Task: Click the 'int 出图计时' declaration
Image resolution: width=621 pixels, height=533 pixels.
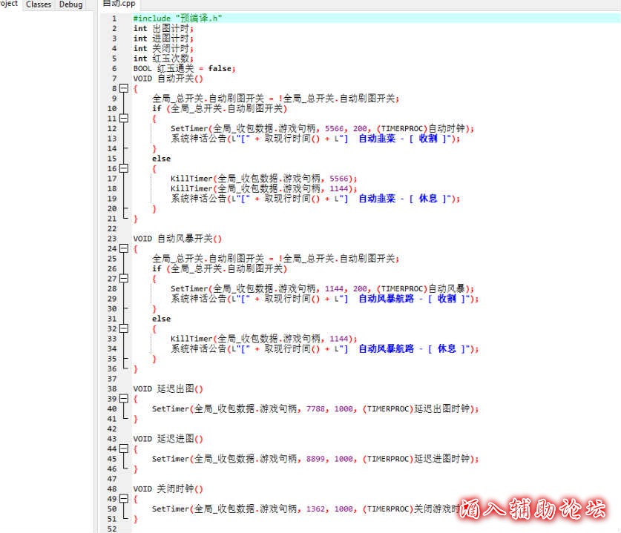Action: [163, 28]
